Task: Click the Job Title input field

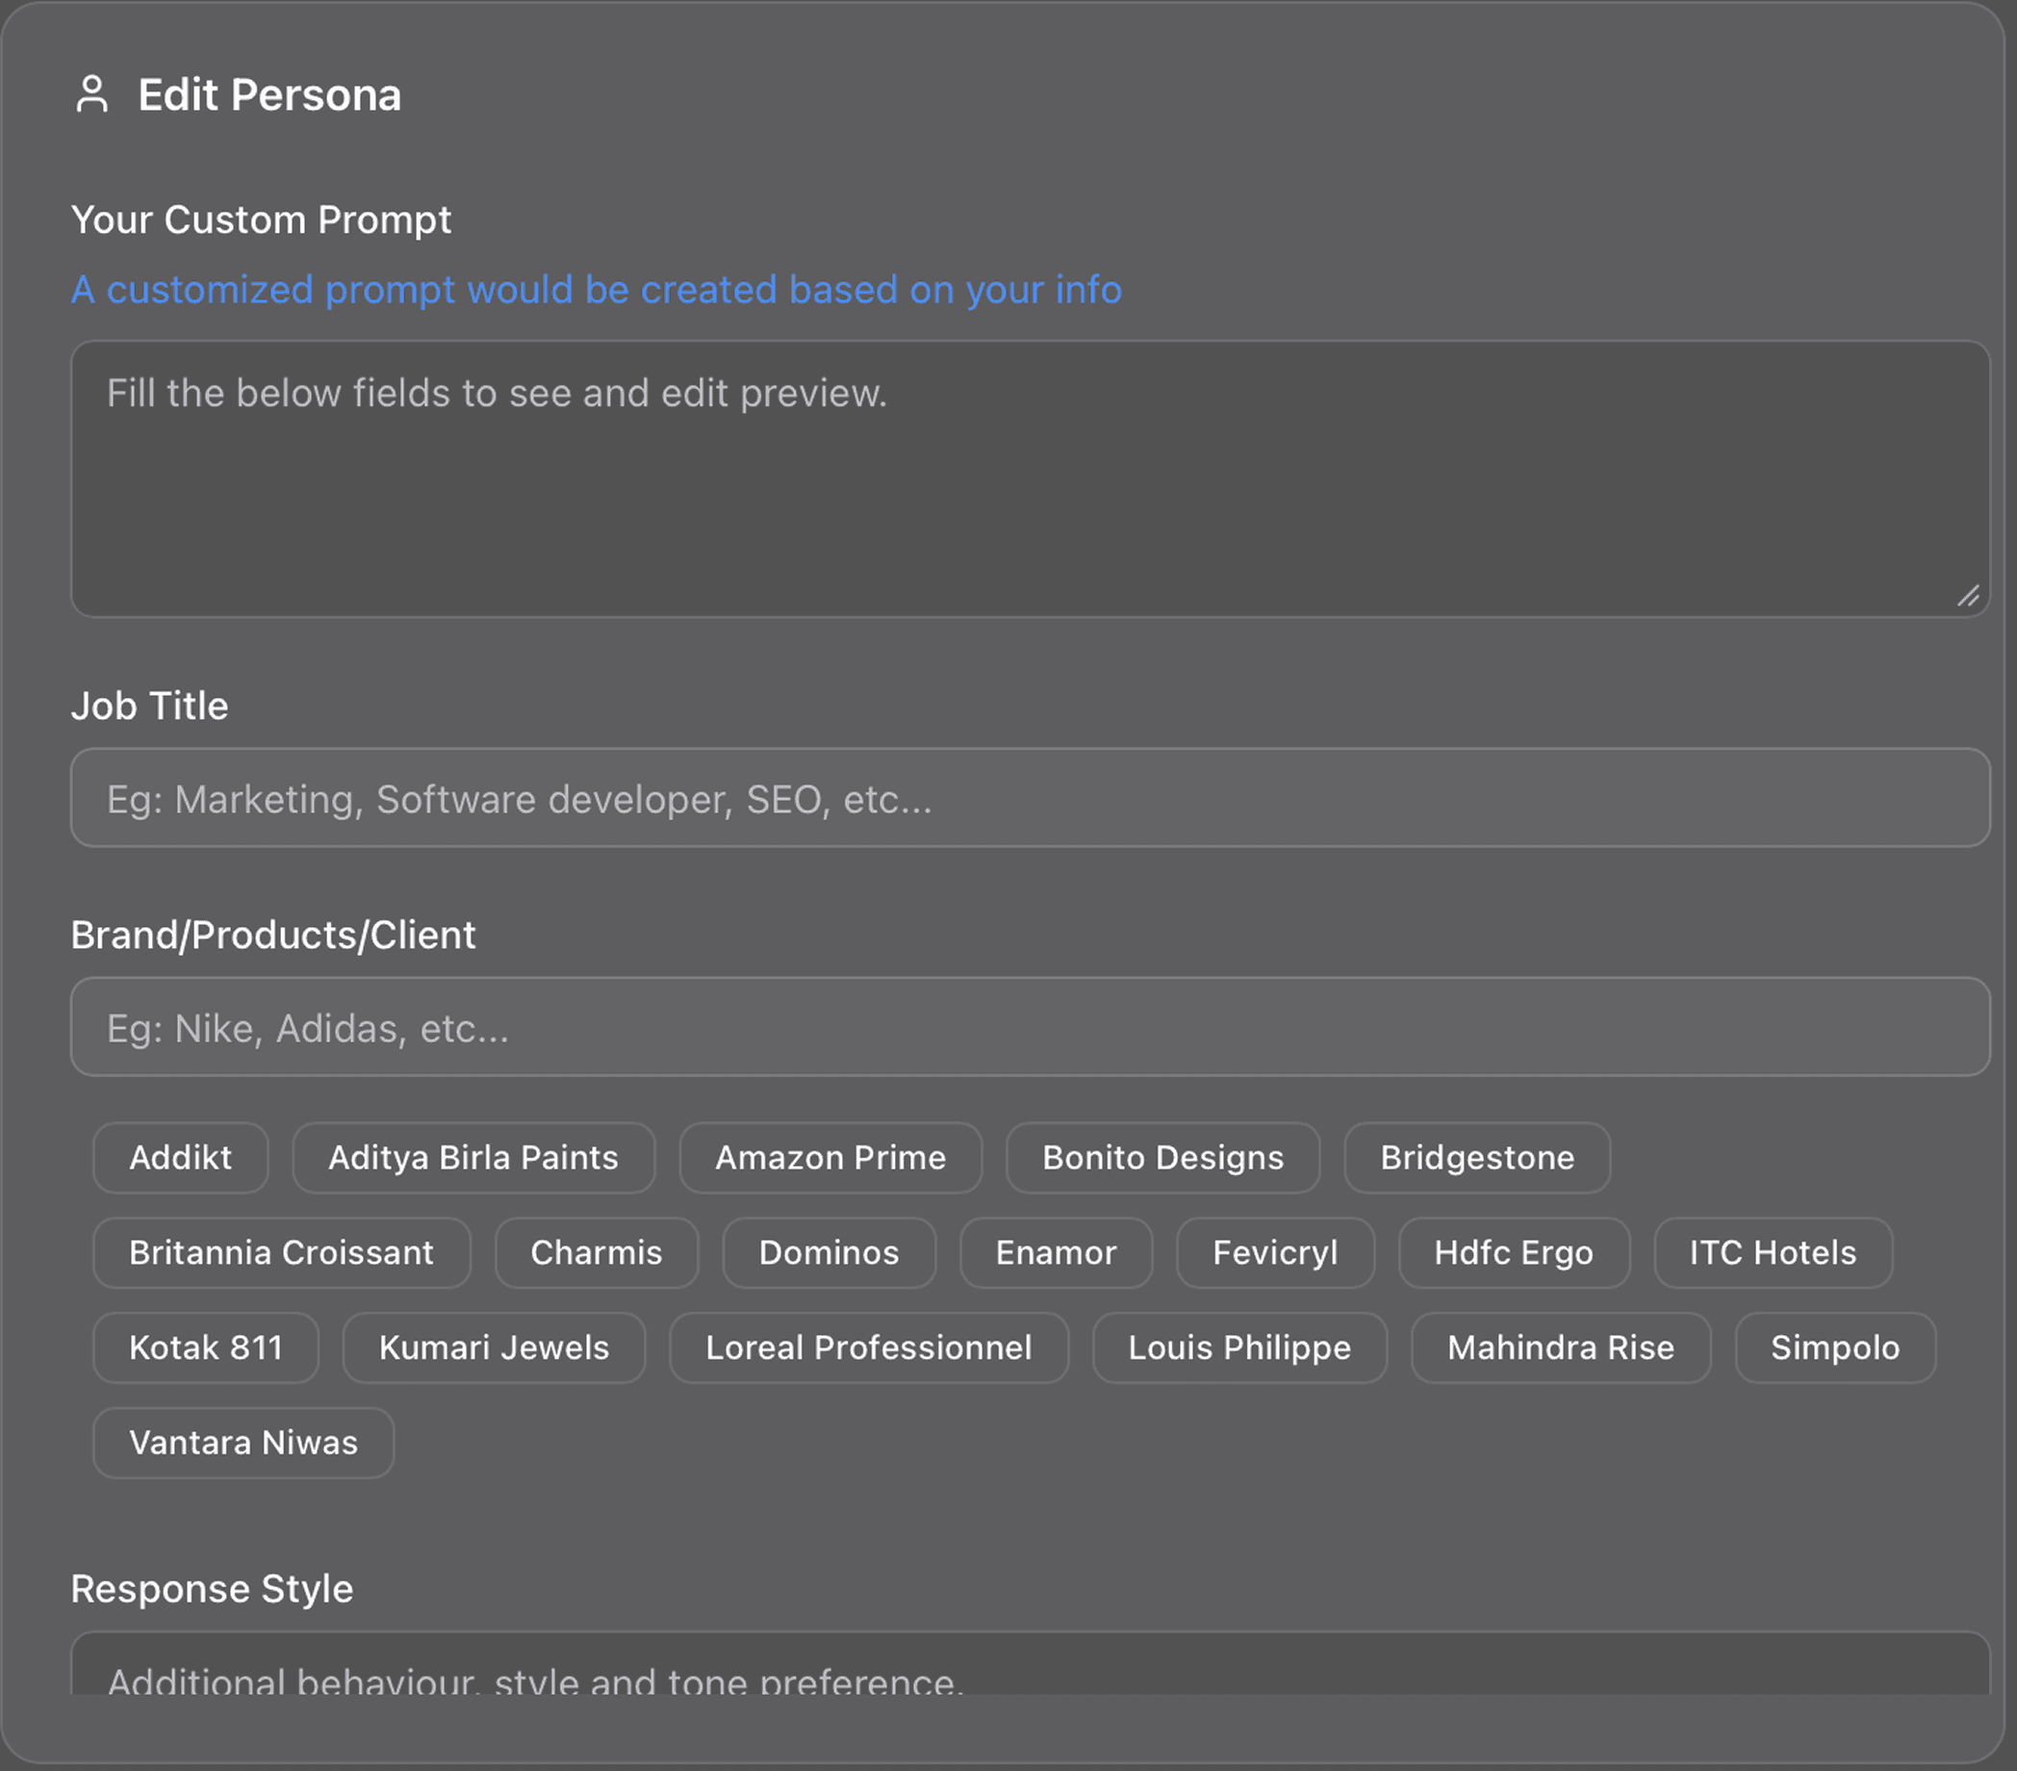Action: [x=1030, y=798]
